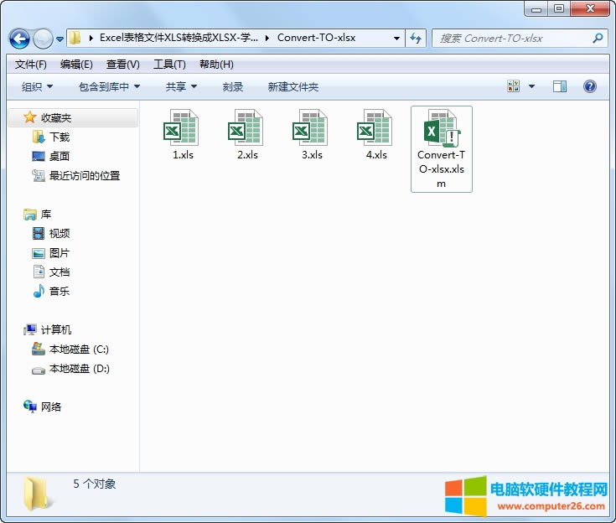The image size is (616, 523).
Task: Toggle the preview pane button
Action: click(x=560, y=86)
